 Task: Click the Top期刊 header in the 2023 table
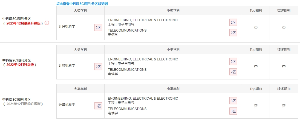click(x=256, y=10)
